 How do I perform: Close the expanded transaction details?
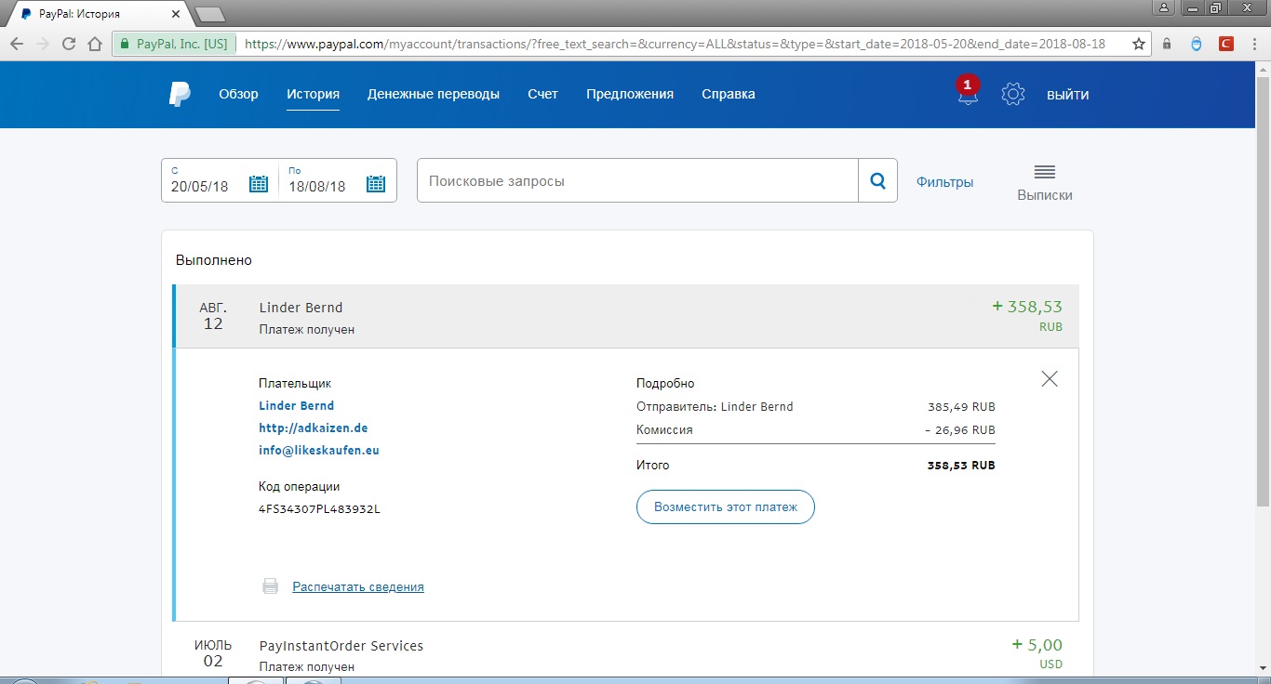[x=1050, y=379]
